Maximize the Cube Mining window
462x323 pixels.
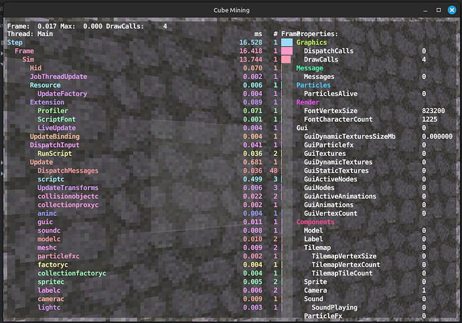(438, 10)
